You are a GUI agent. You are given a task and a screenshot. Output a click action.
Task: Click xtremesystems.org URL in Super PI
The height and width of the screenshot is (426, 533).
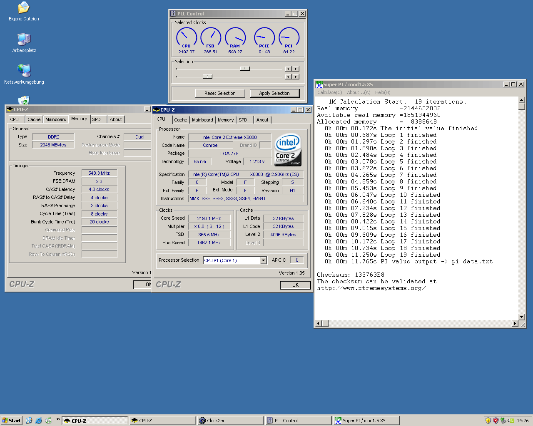coord(371,288)
